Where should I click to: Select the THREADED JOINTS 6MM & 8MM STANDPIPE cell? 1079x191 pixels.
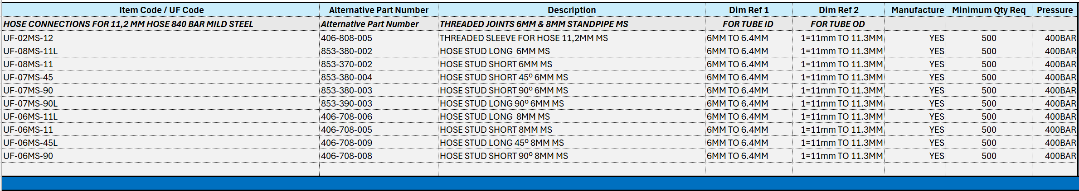point(534,24)
